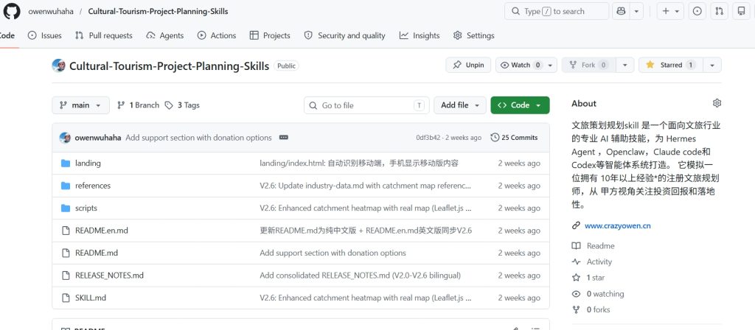This screenshot has height=330, width=755.
Task: Open the Watch notifications dropdown
Action: [x=526, y=65]
